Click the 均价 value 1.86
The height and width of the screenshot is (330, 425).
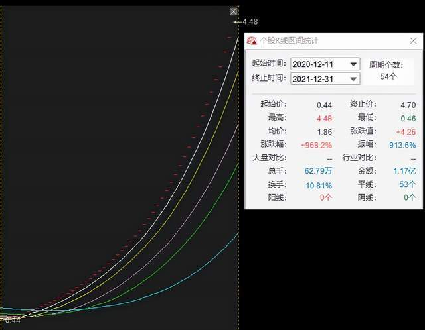coord(325,132)
